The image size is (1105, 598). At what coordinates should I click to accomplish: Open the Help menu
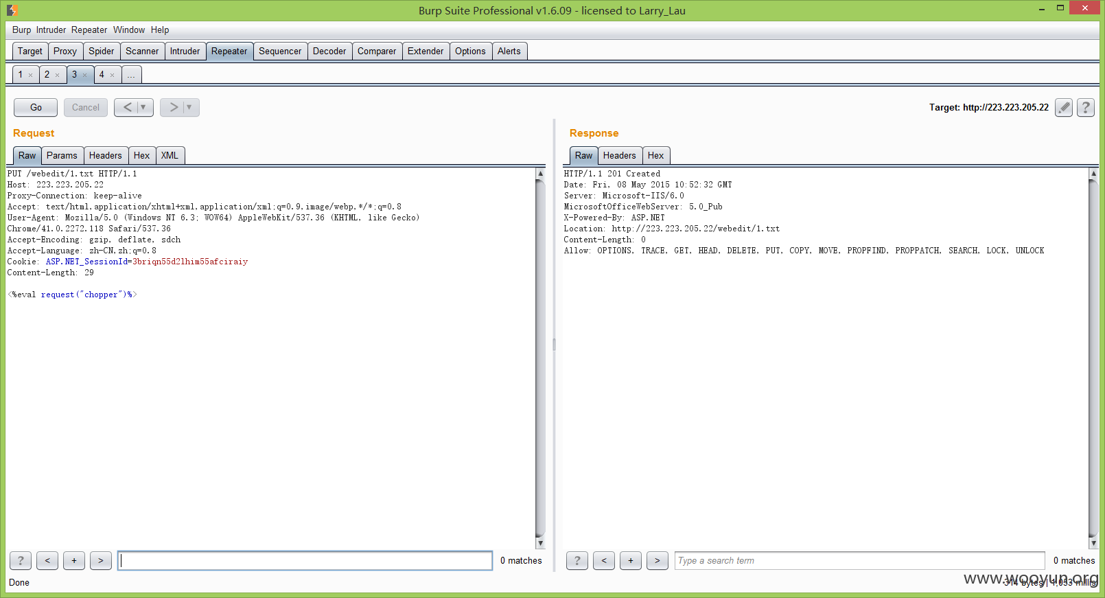pos(160,30)
